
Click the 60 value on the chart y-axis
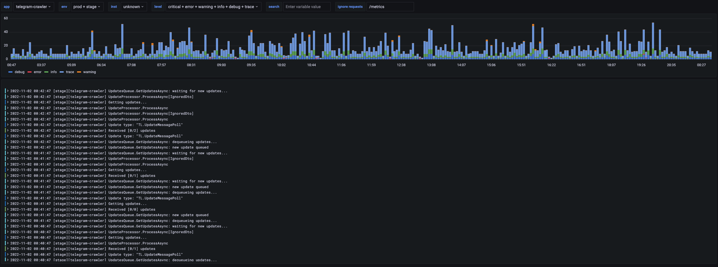pos(6,18)
